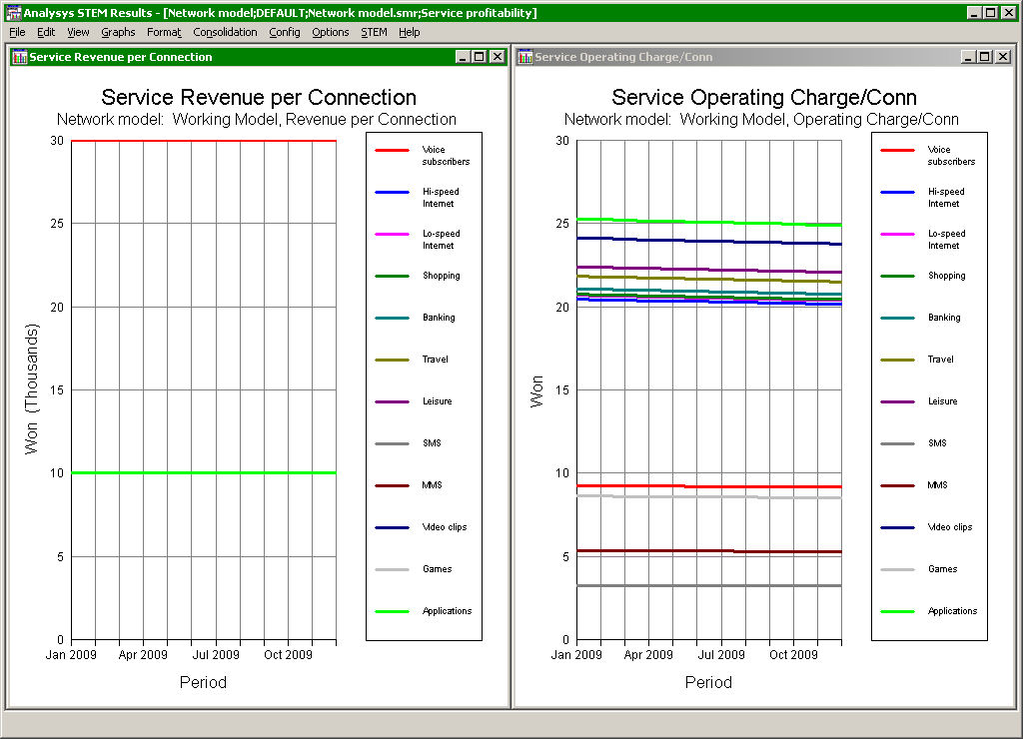Click the teal Banking swatch in Revenue legend
1023x739 pixels.
[x=392, y=318]
